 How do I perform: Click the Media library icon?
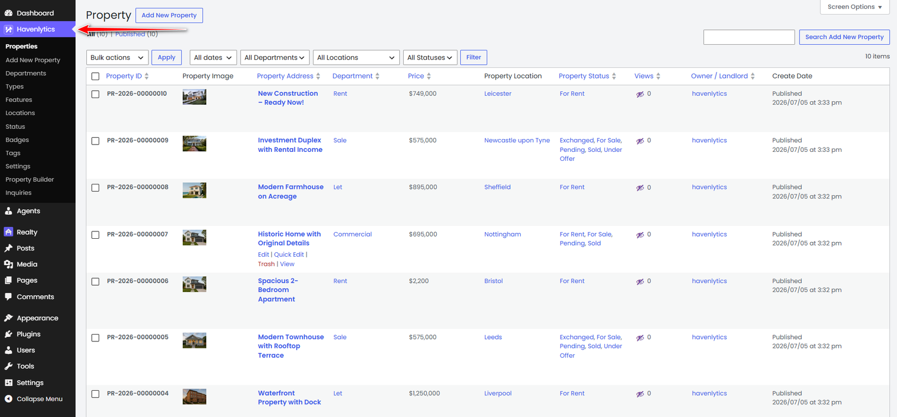click(8, 264)
